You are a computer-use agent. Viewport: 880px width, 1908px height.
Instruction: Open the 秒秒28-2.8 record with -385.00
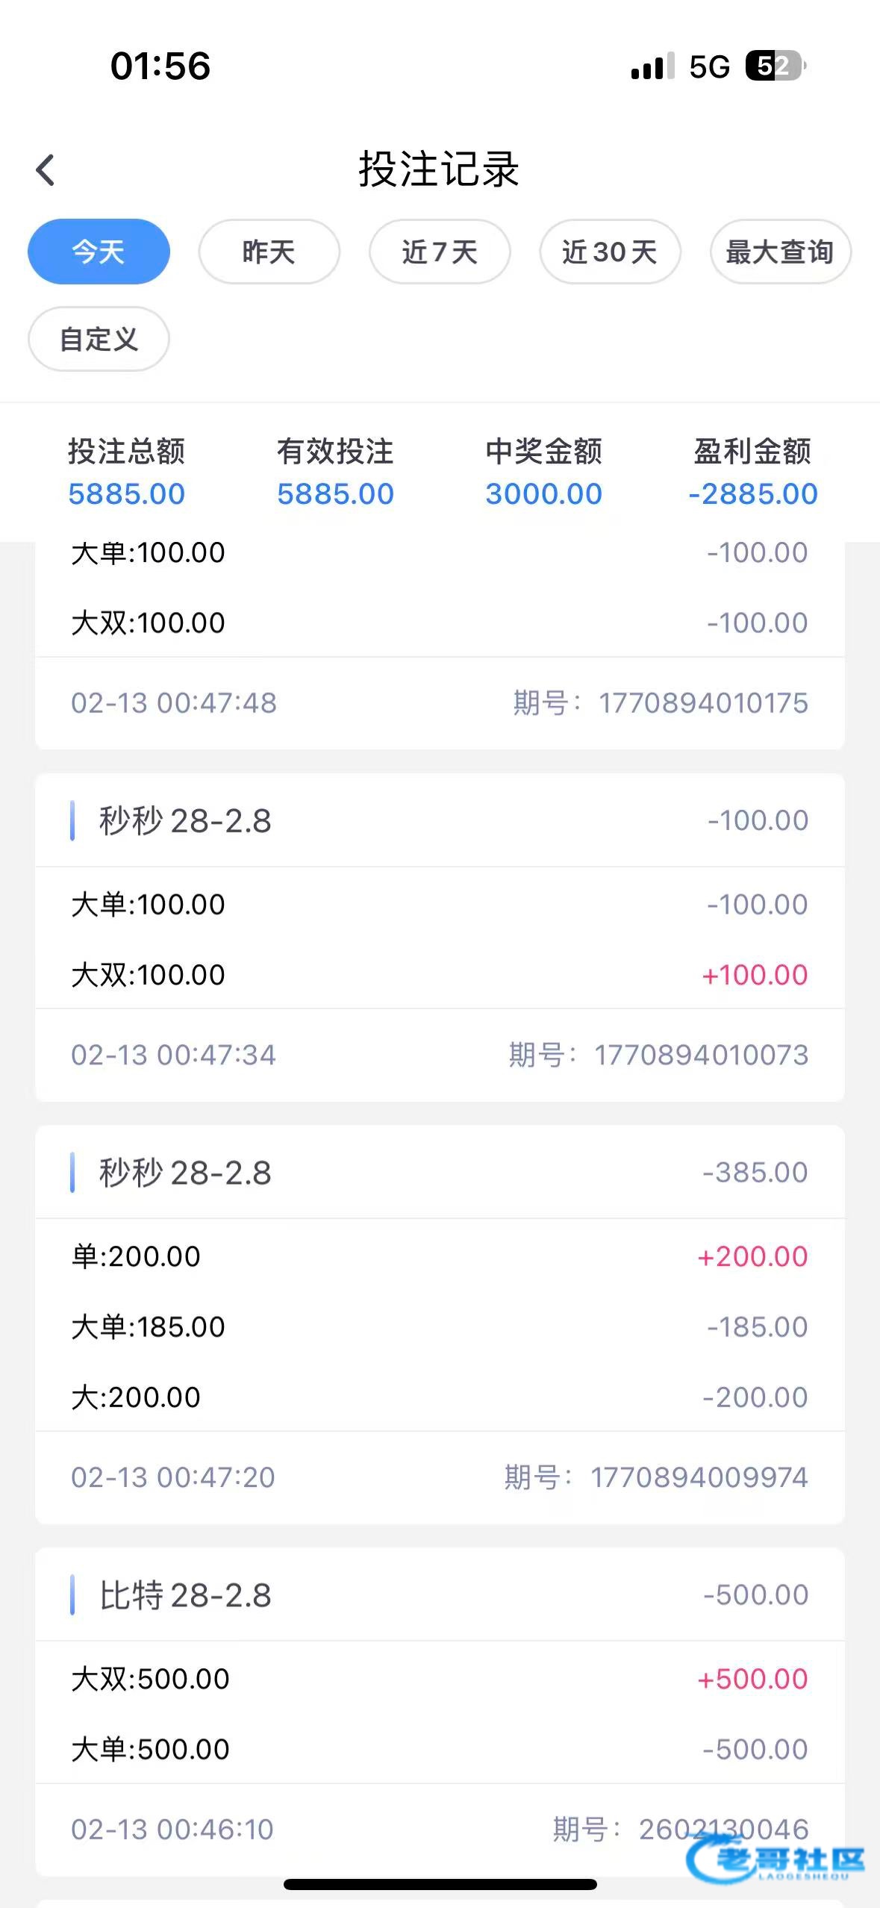tap(440, 1173)
